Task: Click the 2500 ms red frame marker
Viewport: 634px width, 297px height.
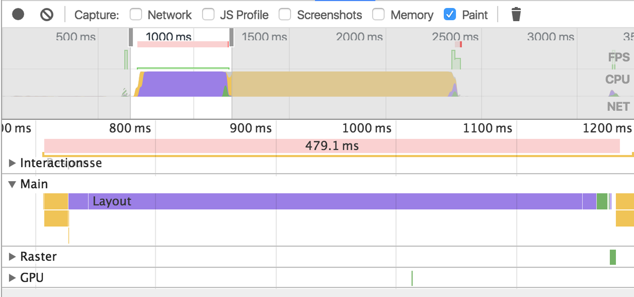Action: (x=460, y=45)
